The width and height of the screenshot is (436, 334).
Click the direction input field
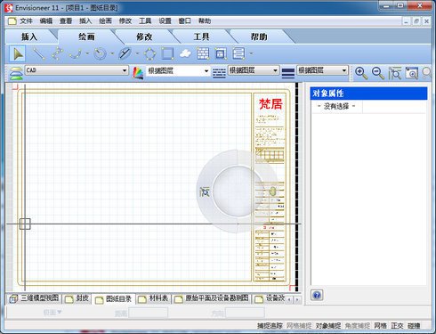[x=245, y=313]
